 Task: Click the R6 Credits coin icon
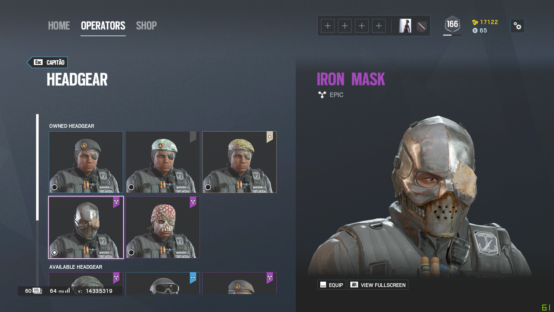pyautogui.click(x=475, y=30)
